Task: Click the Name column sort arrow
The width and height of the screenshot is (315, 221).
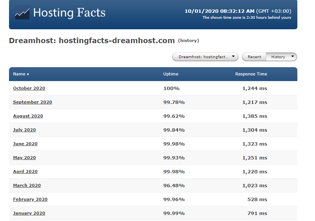Action: 28,74
